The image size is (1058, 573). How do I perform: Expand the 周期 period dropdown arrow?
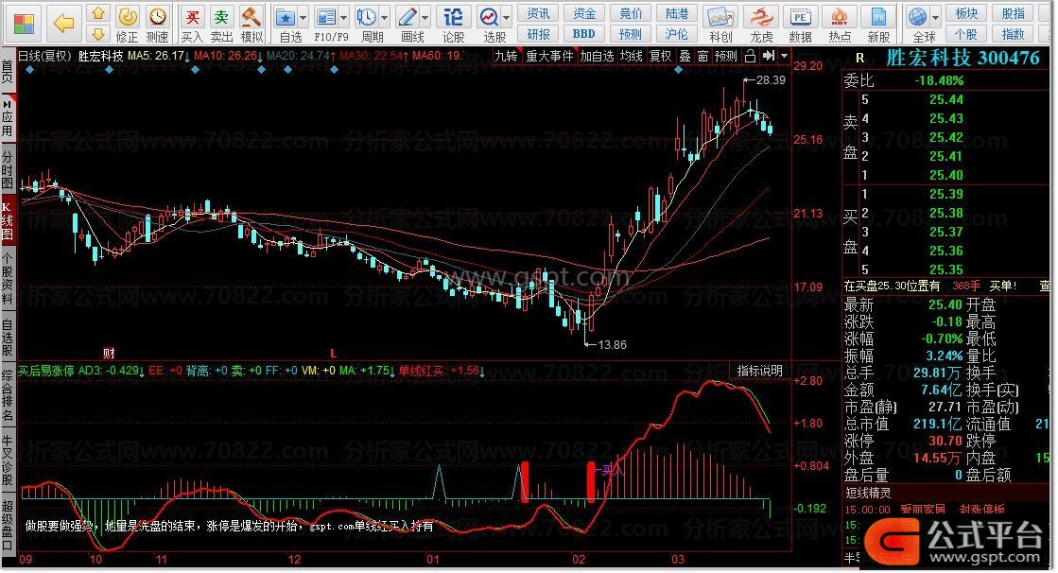(x=385, y=18)
